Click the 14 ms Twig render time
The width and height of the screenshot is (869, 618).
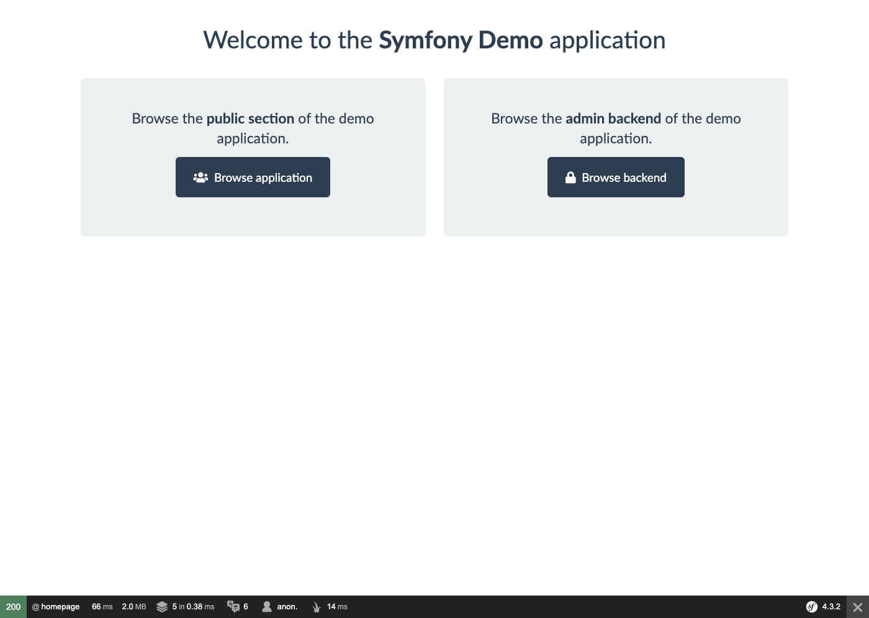coord(337,607)
